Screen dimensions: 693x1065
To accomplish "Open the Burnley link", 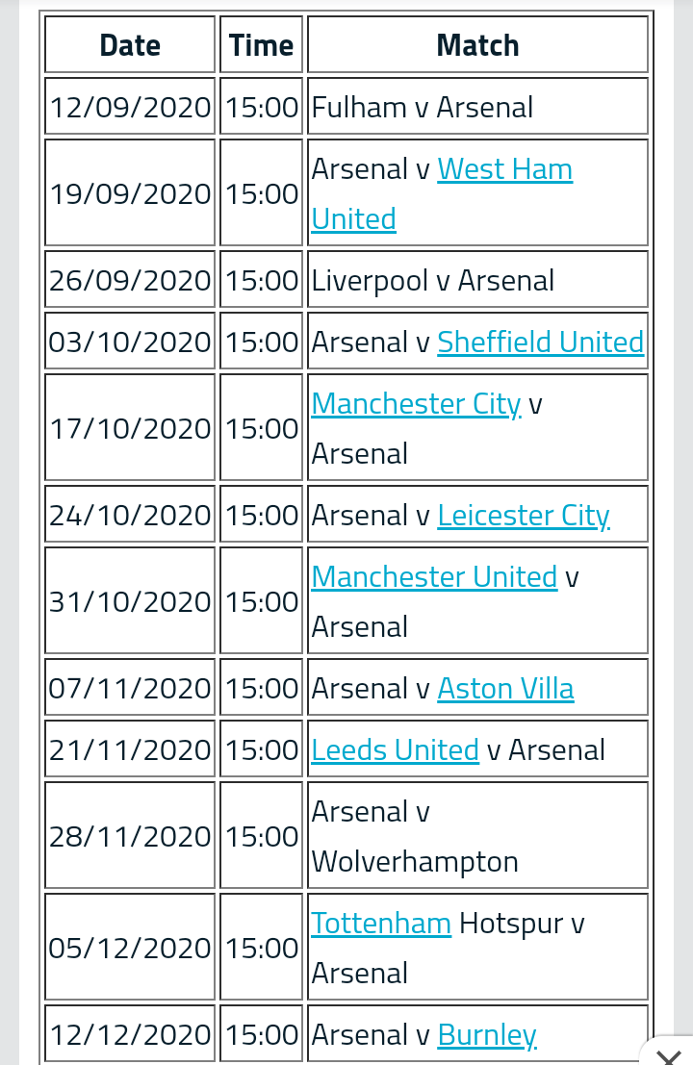I will pyautogui.click(x=486, y=1035).
